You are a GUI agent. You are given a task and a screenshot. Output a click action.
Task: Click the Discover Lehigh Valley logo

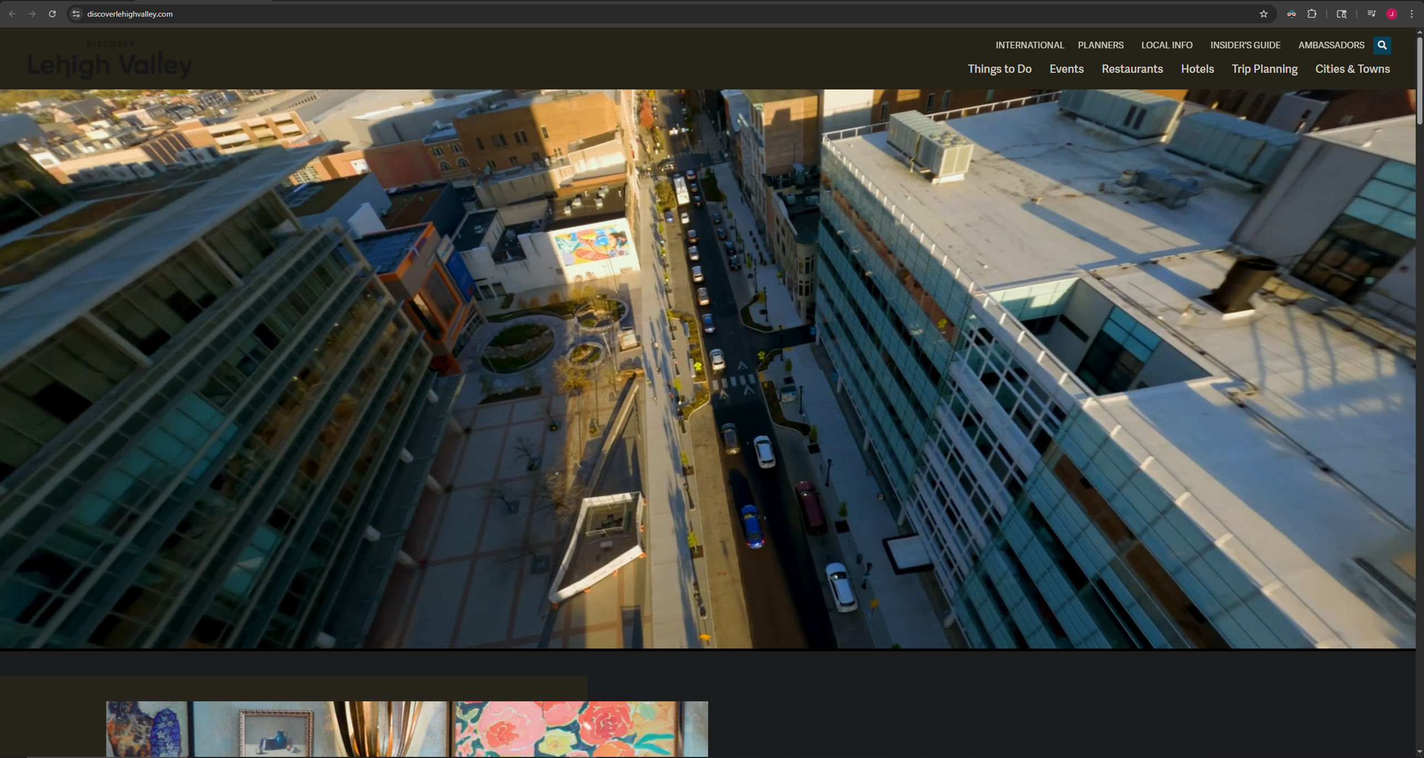[x=110, y=61]
